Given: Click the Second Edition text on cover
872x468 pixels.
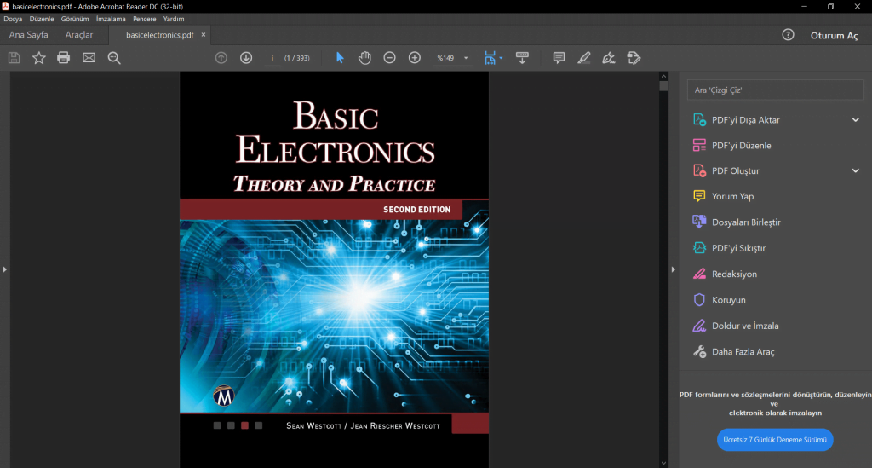Looking at the screenshot, I should (416, 209).
